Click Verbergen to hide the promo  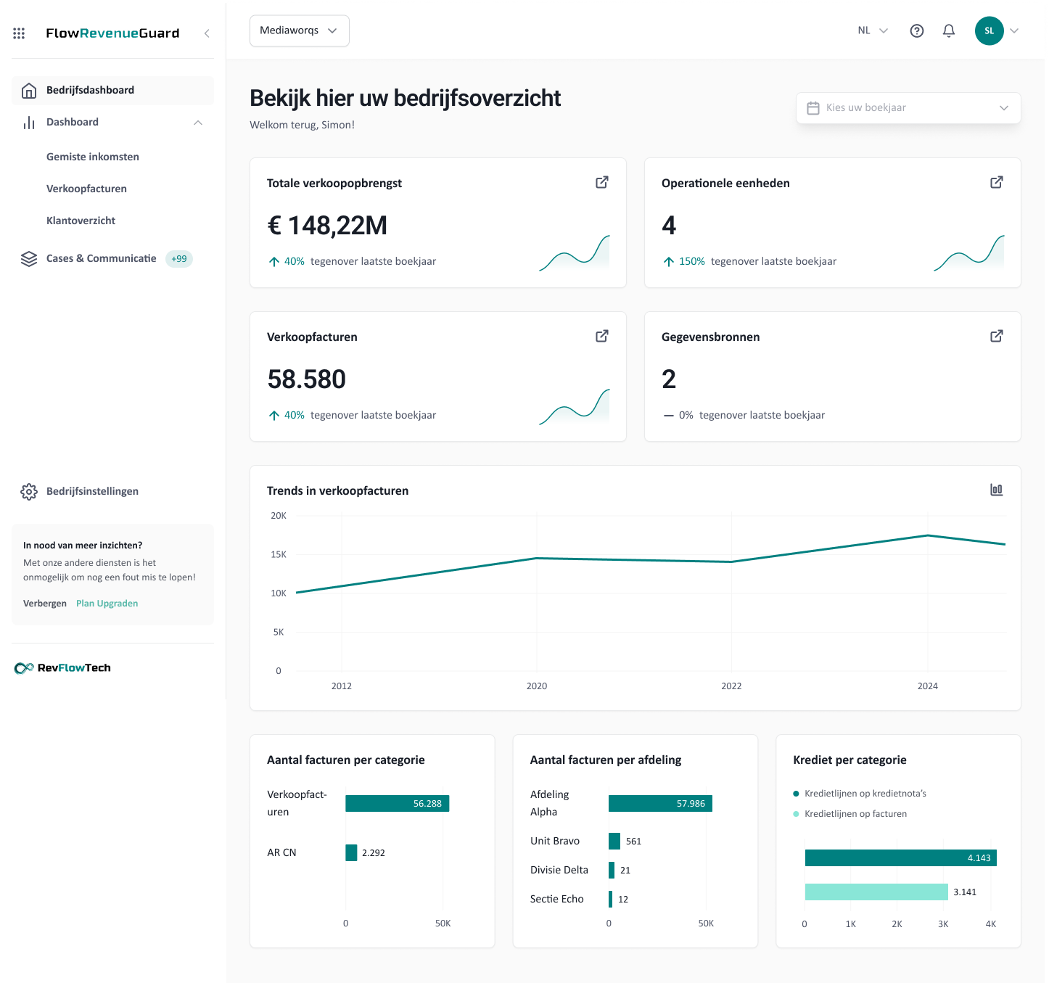click(44, 604)
